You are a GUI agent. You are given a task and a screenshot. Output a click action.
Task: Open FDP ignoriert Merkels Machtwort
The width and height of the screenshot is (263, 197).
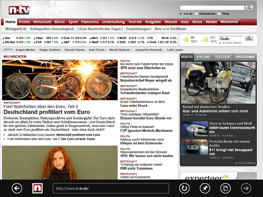[x=146, y=131]
